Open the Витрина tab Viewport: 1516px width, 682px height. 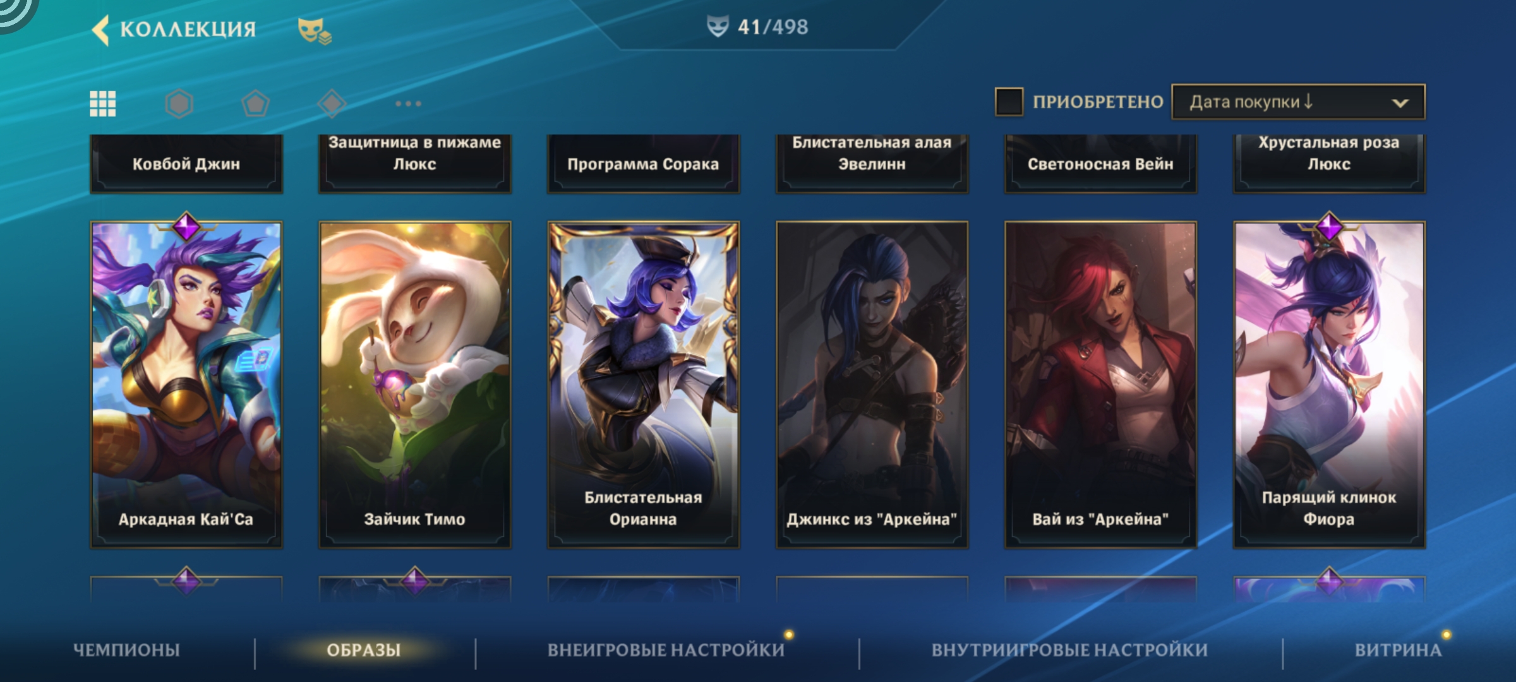[x=1398, y=650]
